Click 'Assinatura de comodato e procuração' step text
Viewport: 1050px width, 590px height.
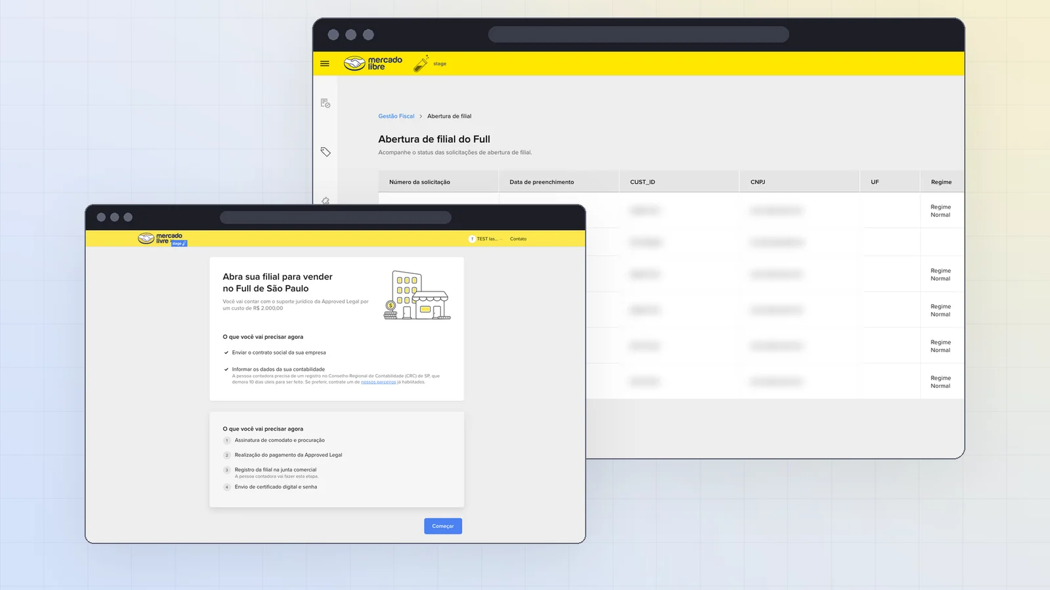280,441
